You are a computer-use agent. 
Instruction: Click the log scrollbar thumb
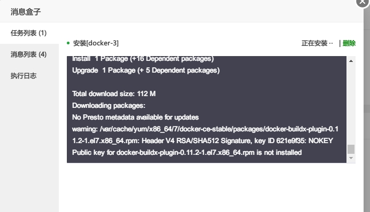(x=351, y=149)
